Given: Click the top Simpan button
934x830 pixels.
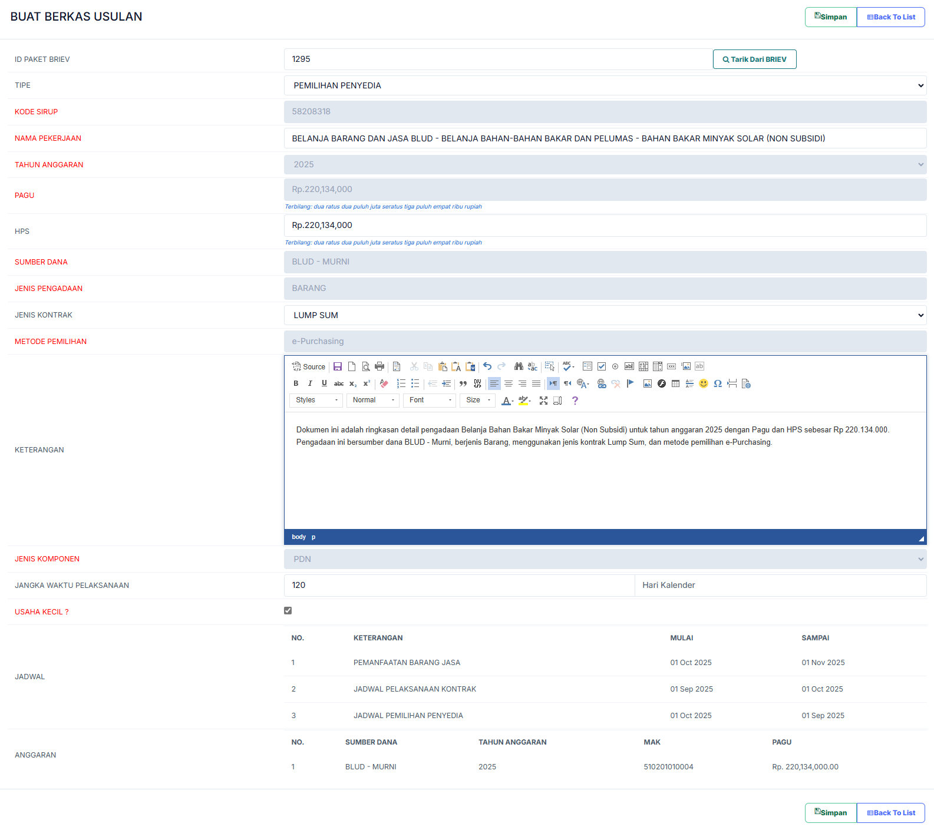Looking at the screenshot, I should [x=830, y=17].
